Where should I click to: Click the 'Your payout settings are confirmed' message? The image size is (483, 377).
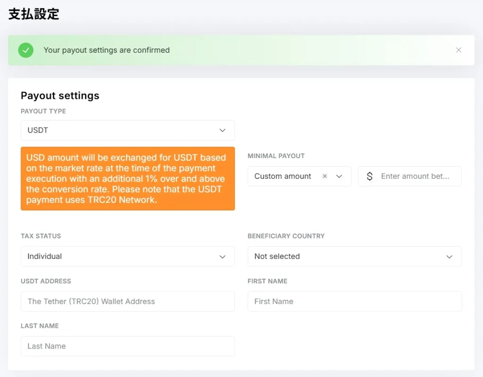tap(107, 50)
